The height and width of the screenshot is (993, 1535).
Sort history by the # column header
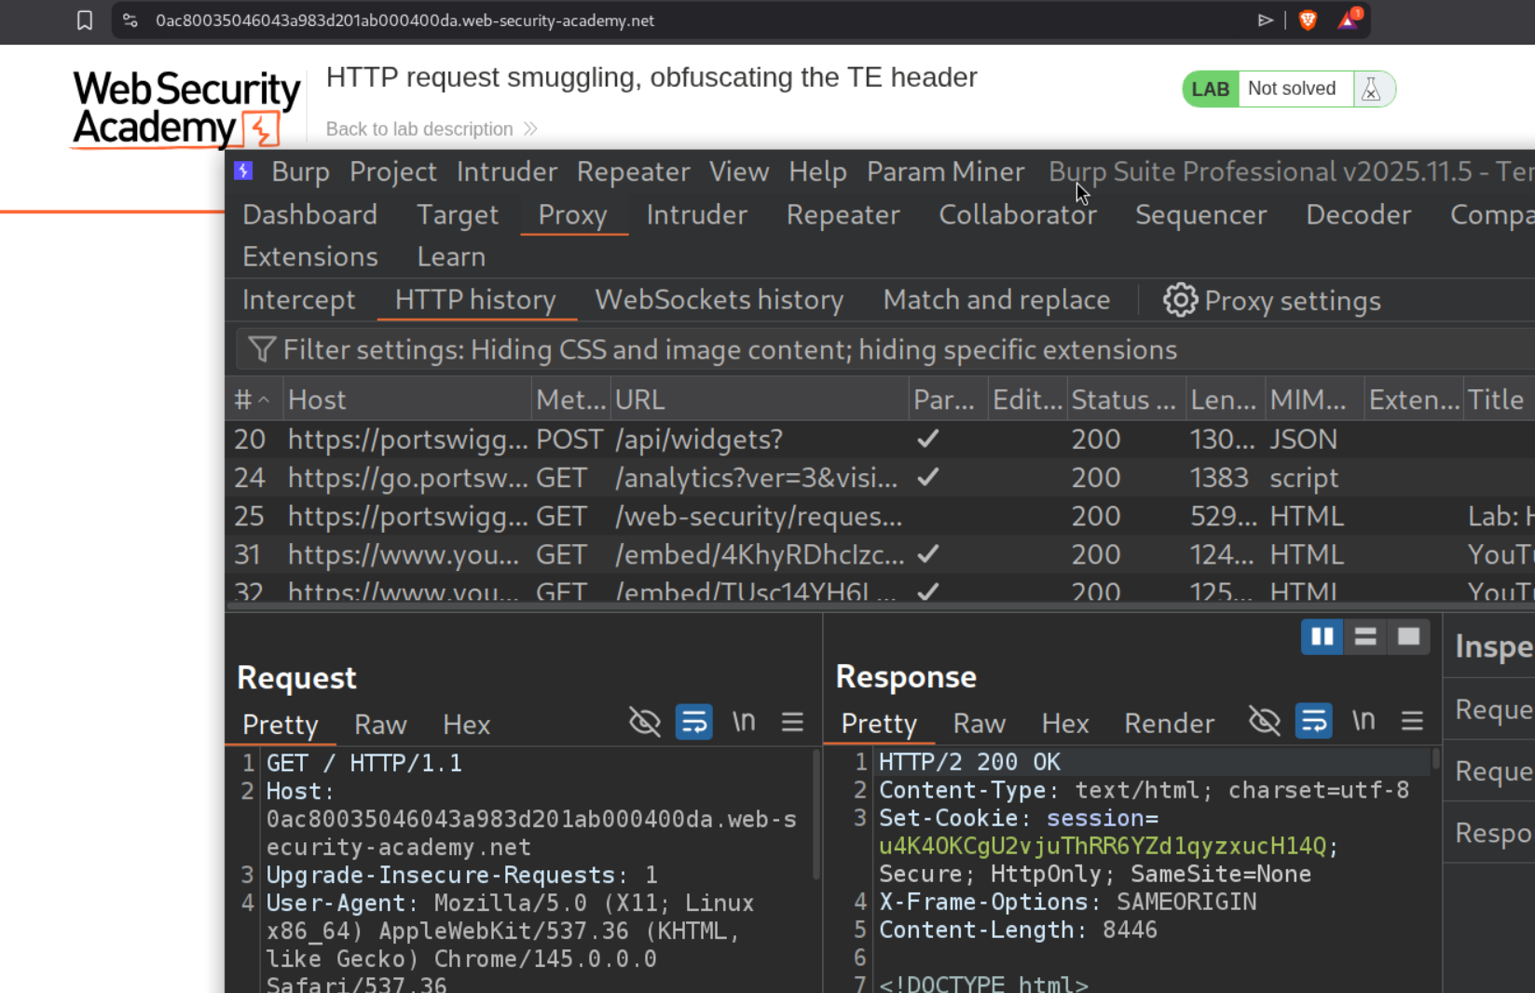coord(252,400)
